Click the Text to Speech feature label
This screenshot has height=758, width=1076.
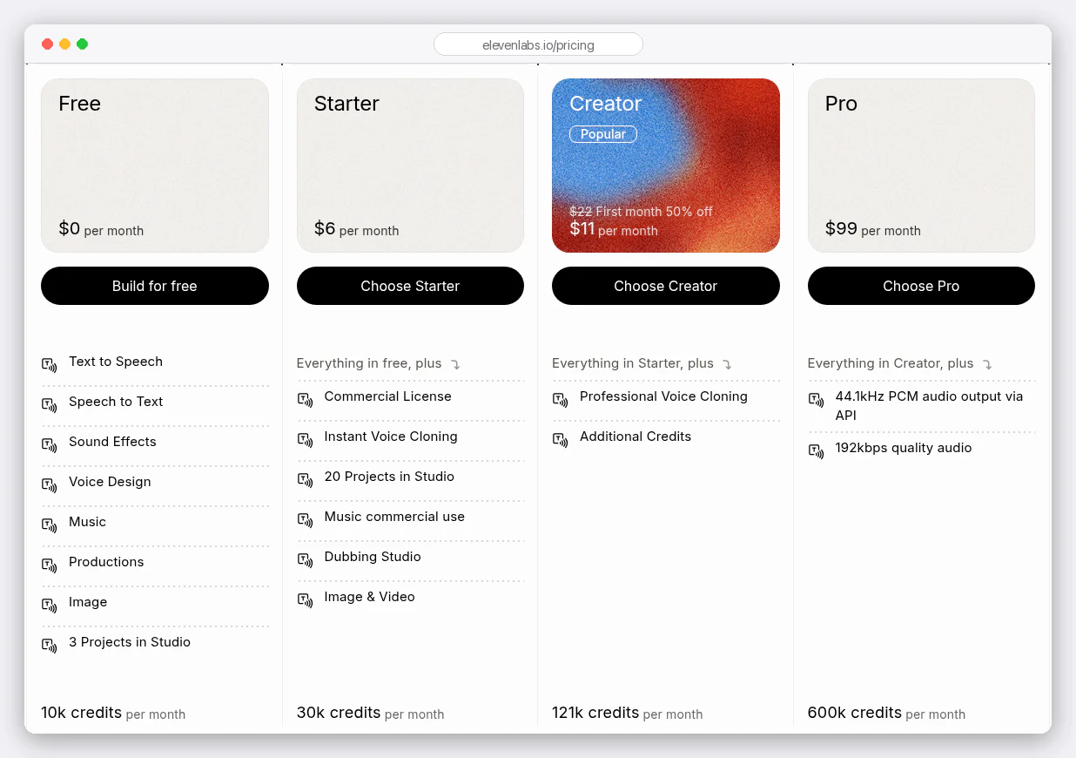(116, 362)
